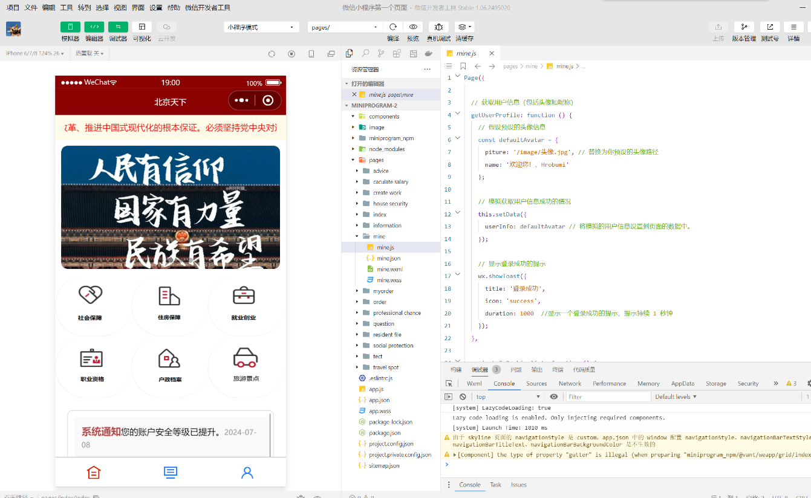This screenshot has width=811, height=498.
Task: Toggle the Simulator panel button
Action: (x=70, y=27)
